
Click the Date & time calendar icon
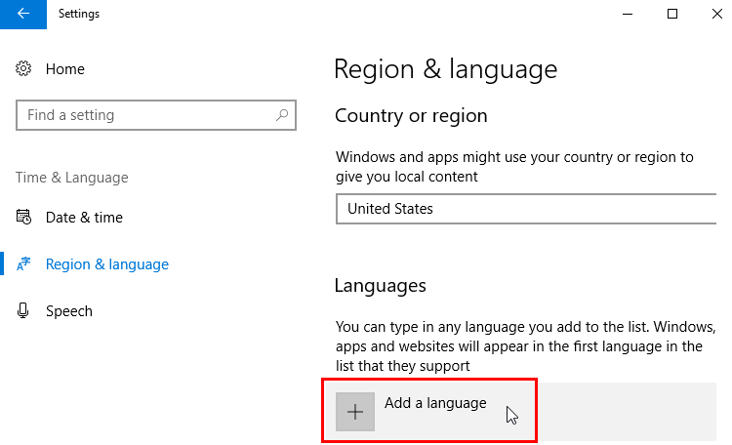(x=23, y=217)
